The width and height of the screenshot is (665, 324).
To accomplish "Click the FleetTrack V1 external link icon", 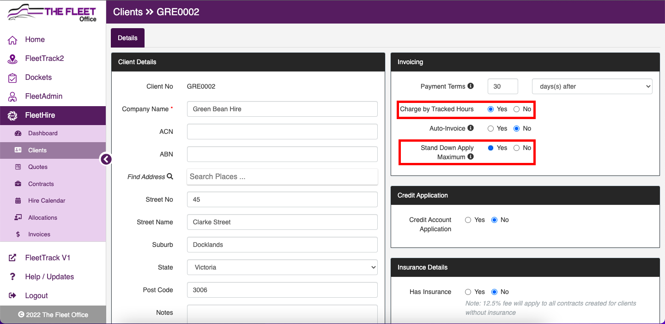I will tap(13, 258).
